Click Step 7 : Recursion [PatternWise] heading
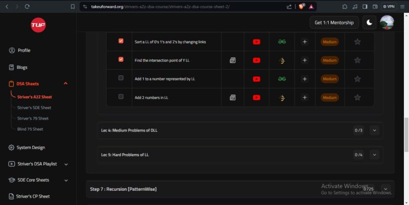This screenshot has width=409, height=205. coord(123,189)
